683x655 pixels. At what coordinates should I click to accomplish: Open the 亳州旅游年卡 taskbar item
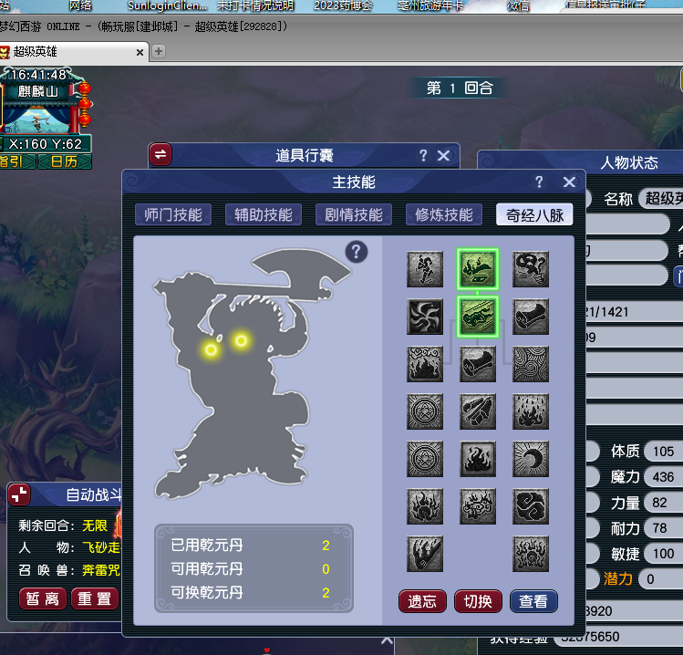coord(429,5)
